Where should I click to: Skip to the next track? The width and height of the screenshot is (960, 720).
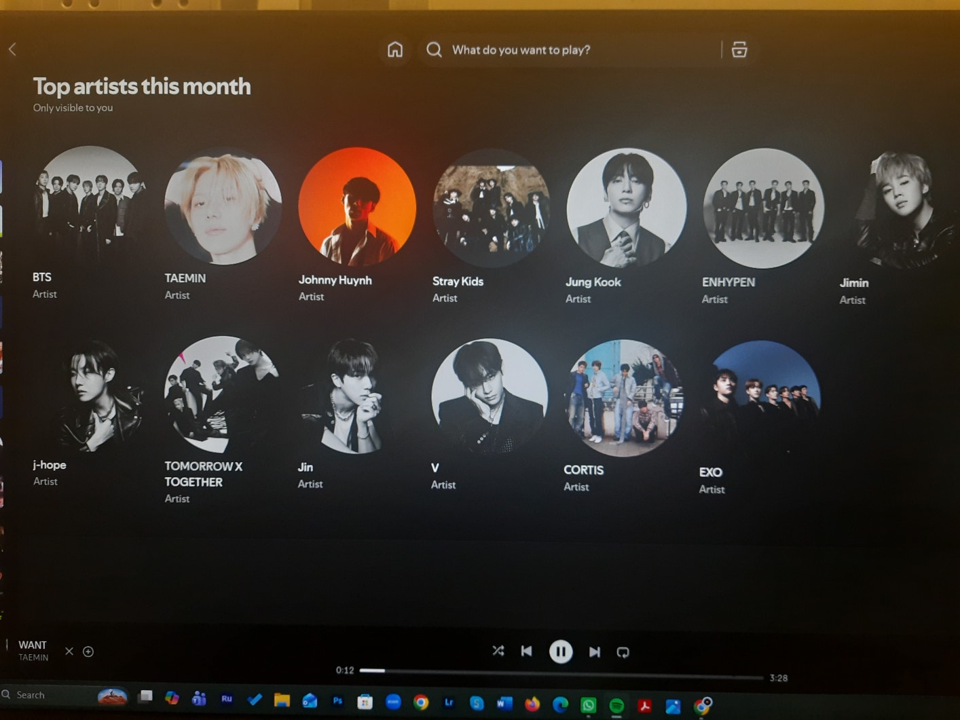coord(595,652)
